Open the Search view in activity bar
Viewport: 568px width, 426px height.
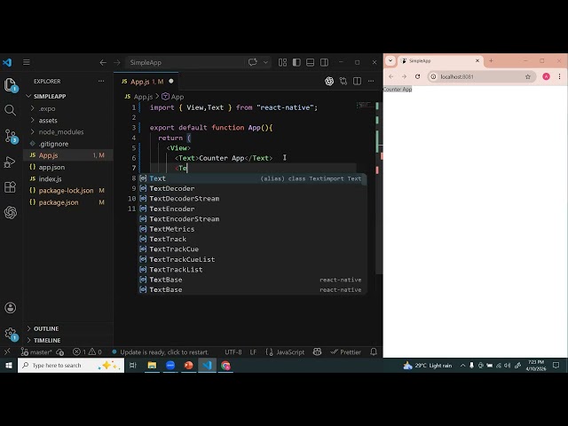tap(10, 110)
